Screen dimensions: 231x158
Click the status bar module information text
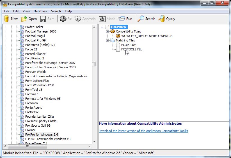79,153
